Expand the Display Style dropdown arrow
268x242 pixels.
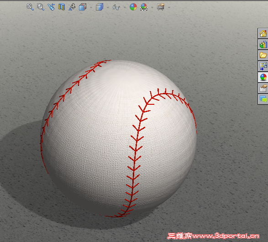[x=108, y=7]
